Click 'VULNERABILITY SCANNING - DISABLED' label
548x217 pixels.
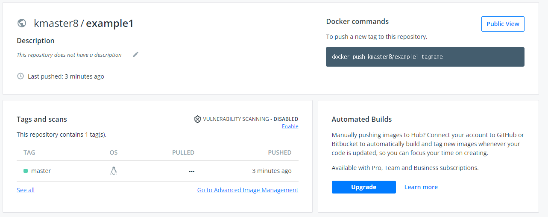tap(251, 119)
